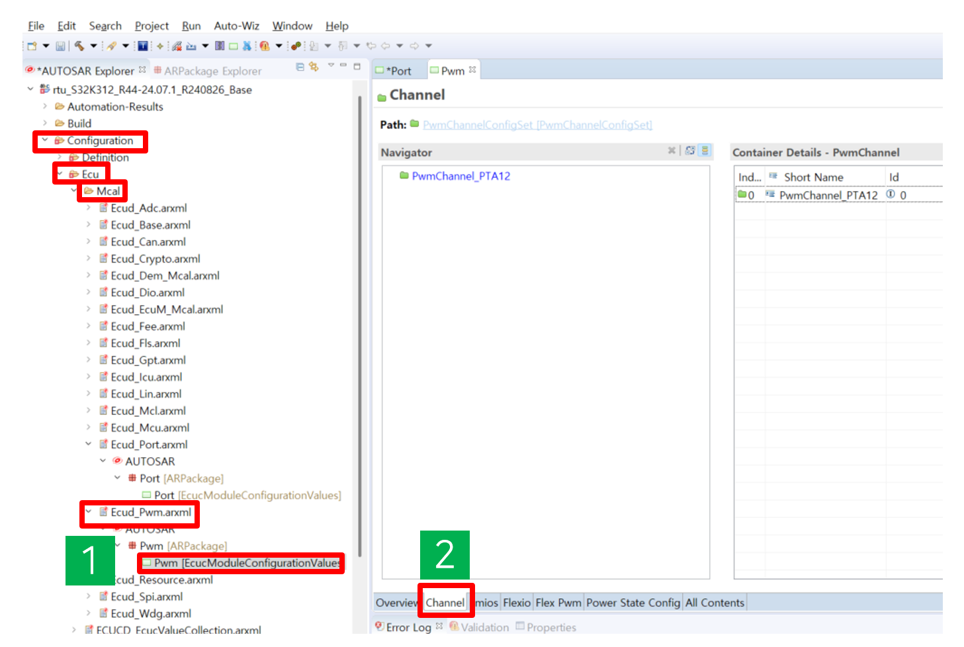964x647 pixels.
Task: Click Collapse All icon in AUTOSAR Explorer
Action: 300,67
